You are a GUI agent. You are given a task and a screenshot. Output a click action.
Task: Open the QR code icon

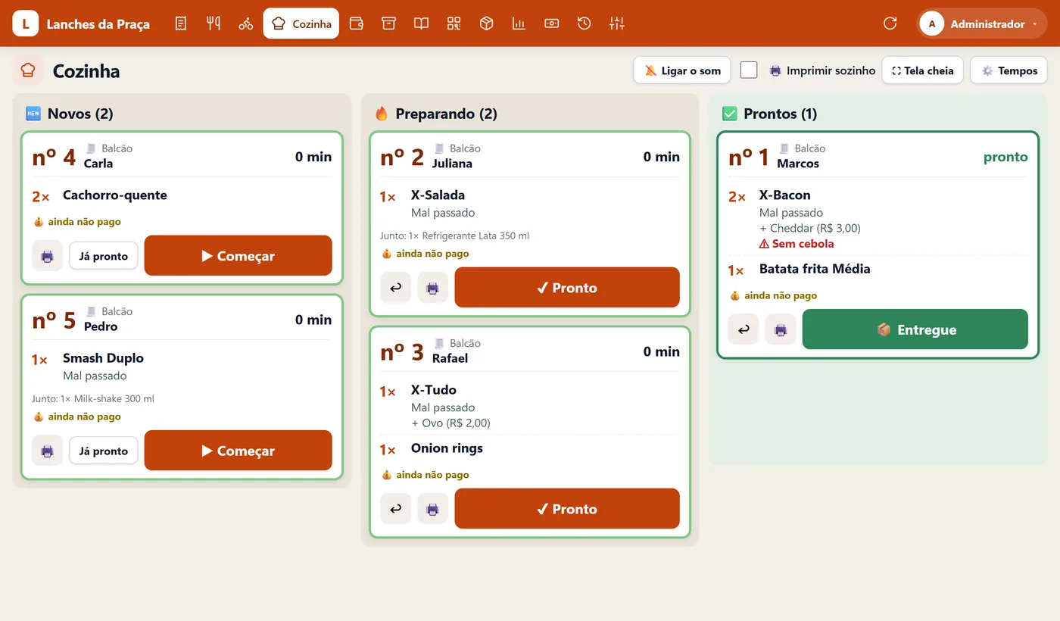(454, 23)
